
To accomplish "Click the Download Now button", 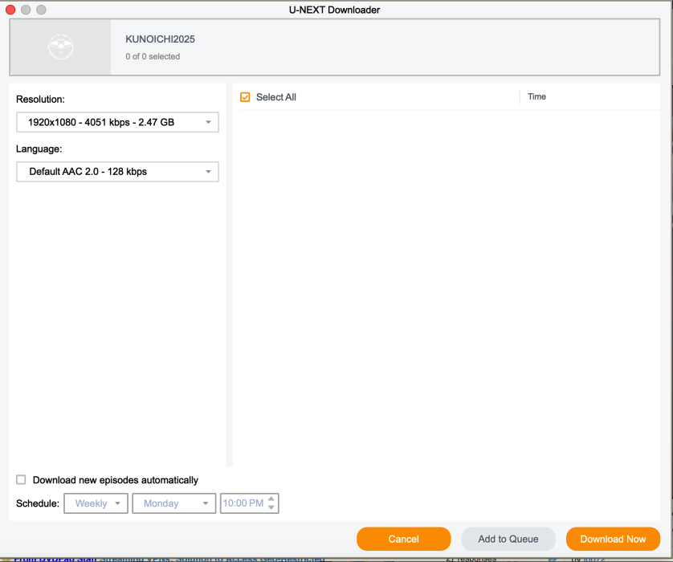I will [x=613, y=539].
